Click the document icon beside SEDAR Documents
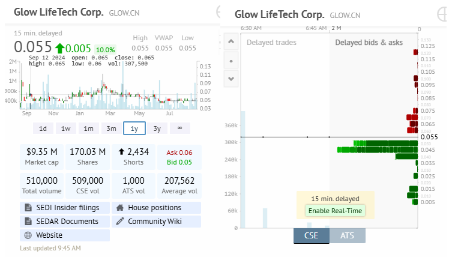This screenshot has height=260, width=452. coord(28,222)
